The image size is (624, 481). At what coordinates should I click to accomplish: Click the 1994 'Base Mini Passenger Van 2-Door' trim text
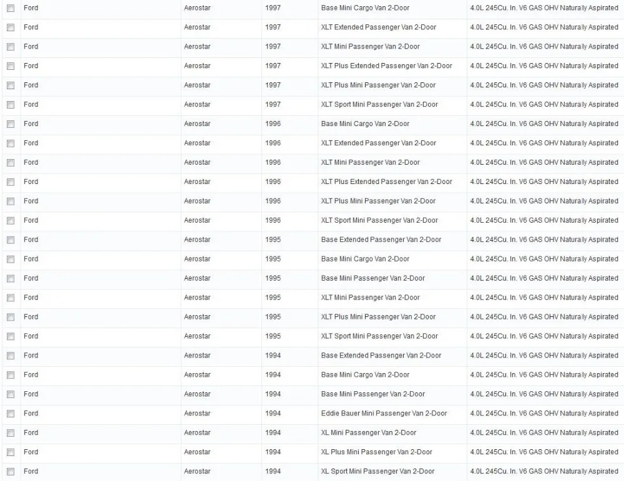[x=373, y=394]
